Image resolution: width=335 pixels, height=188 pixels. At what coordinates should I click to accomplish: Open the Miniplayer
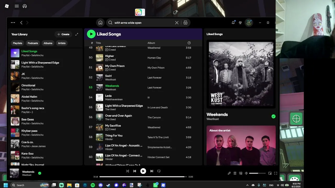click(x=270, y=173)
